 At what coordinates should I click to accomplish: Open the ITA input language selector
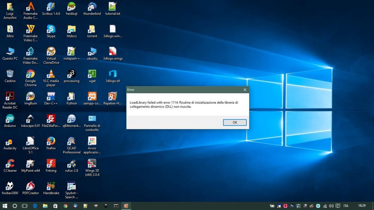click(346, 206)
